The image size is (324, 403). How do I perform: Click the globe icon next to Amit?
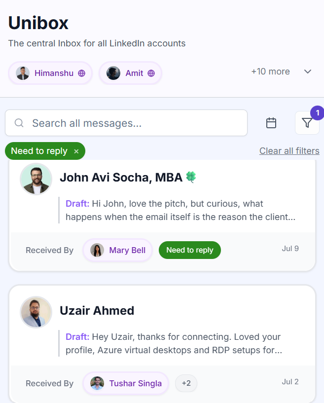coord(151,73)
